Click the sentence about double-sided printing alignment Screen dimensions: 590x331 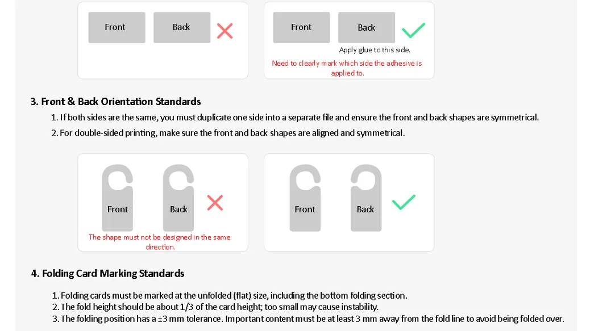click(228, 133)
